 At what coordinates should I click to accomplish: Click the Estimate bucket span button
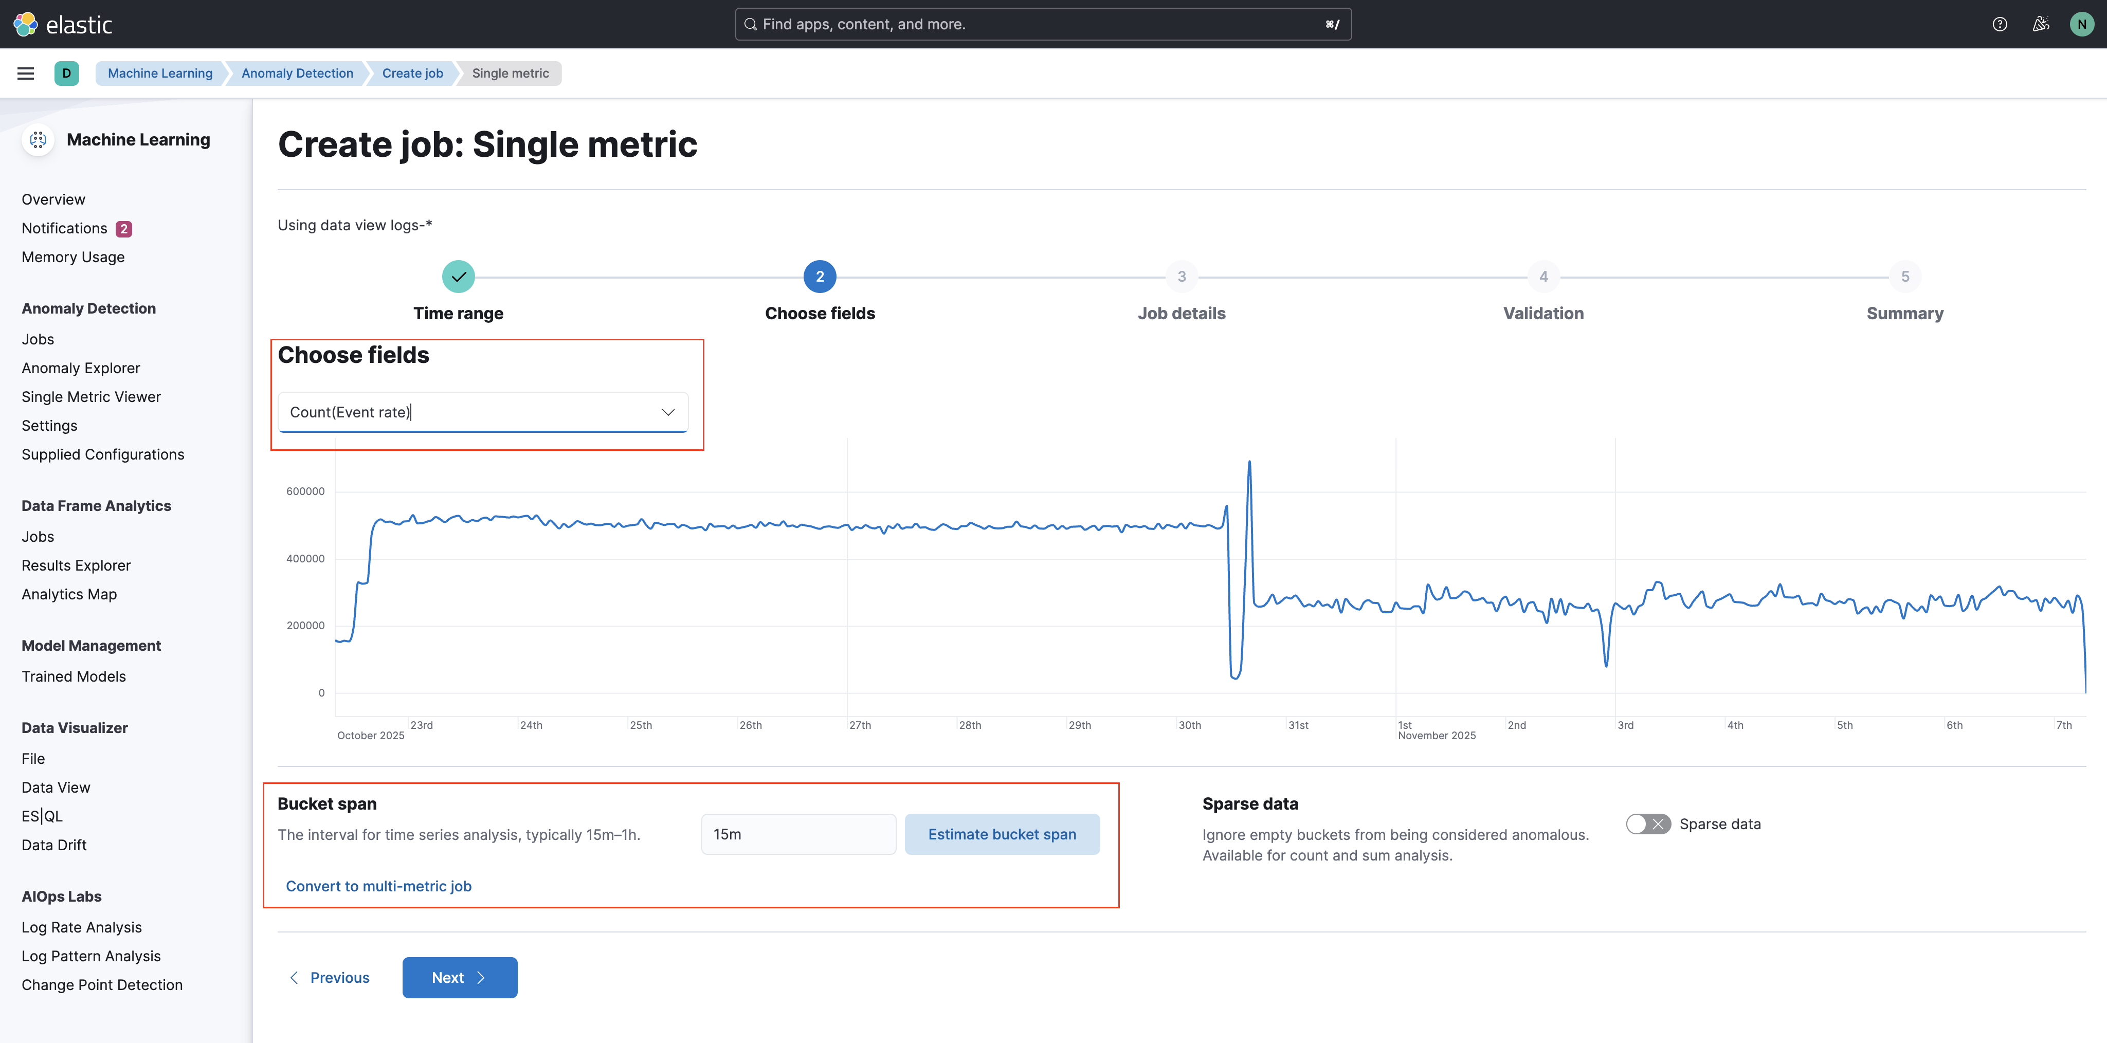(1002, 834)
